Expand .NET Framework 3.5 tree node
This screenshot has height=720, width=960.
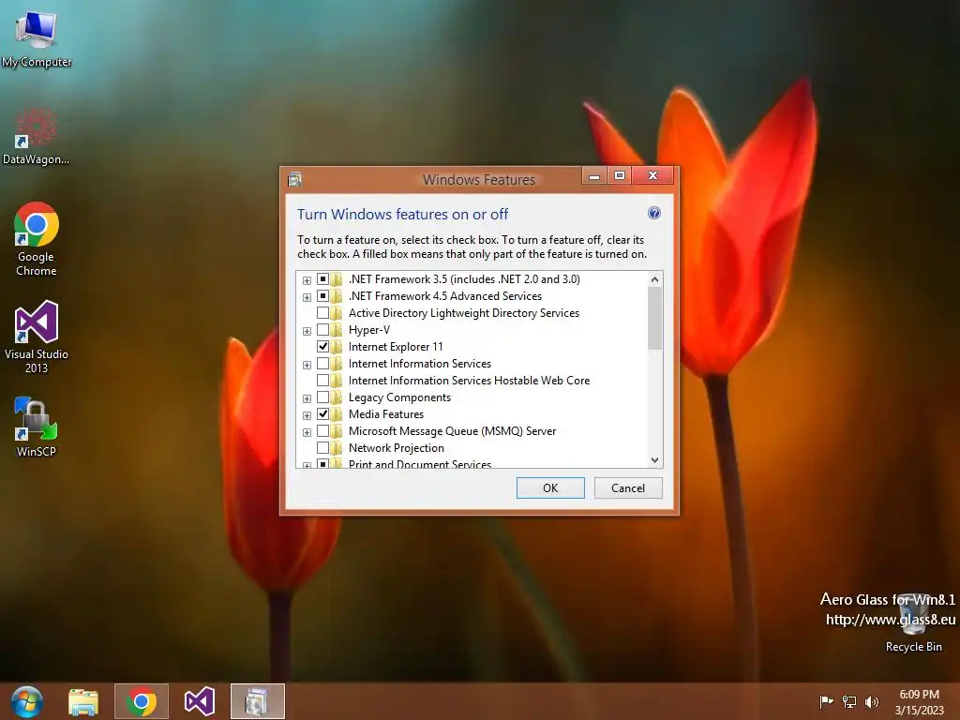point(307,280)
